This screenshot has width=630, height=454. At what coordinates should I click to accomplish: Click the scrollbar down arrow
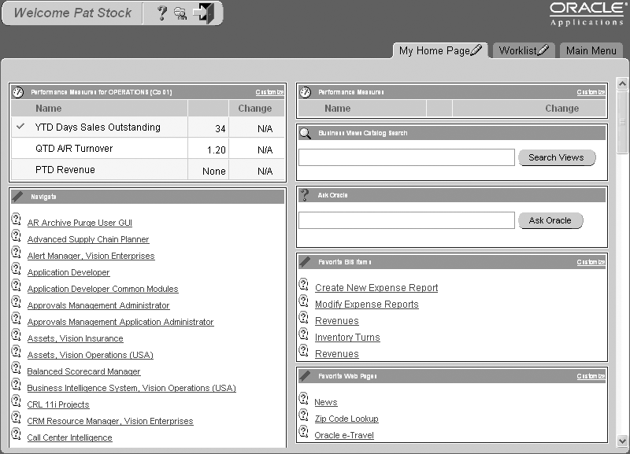click(622, 441)
